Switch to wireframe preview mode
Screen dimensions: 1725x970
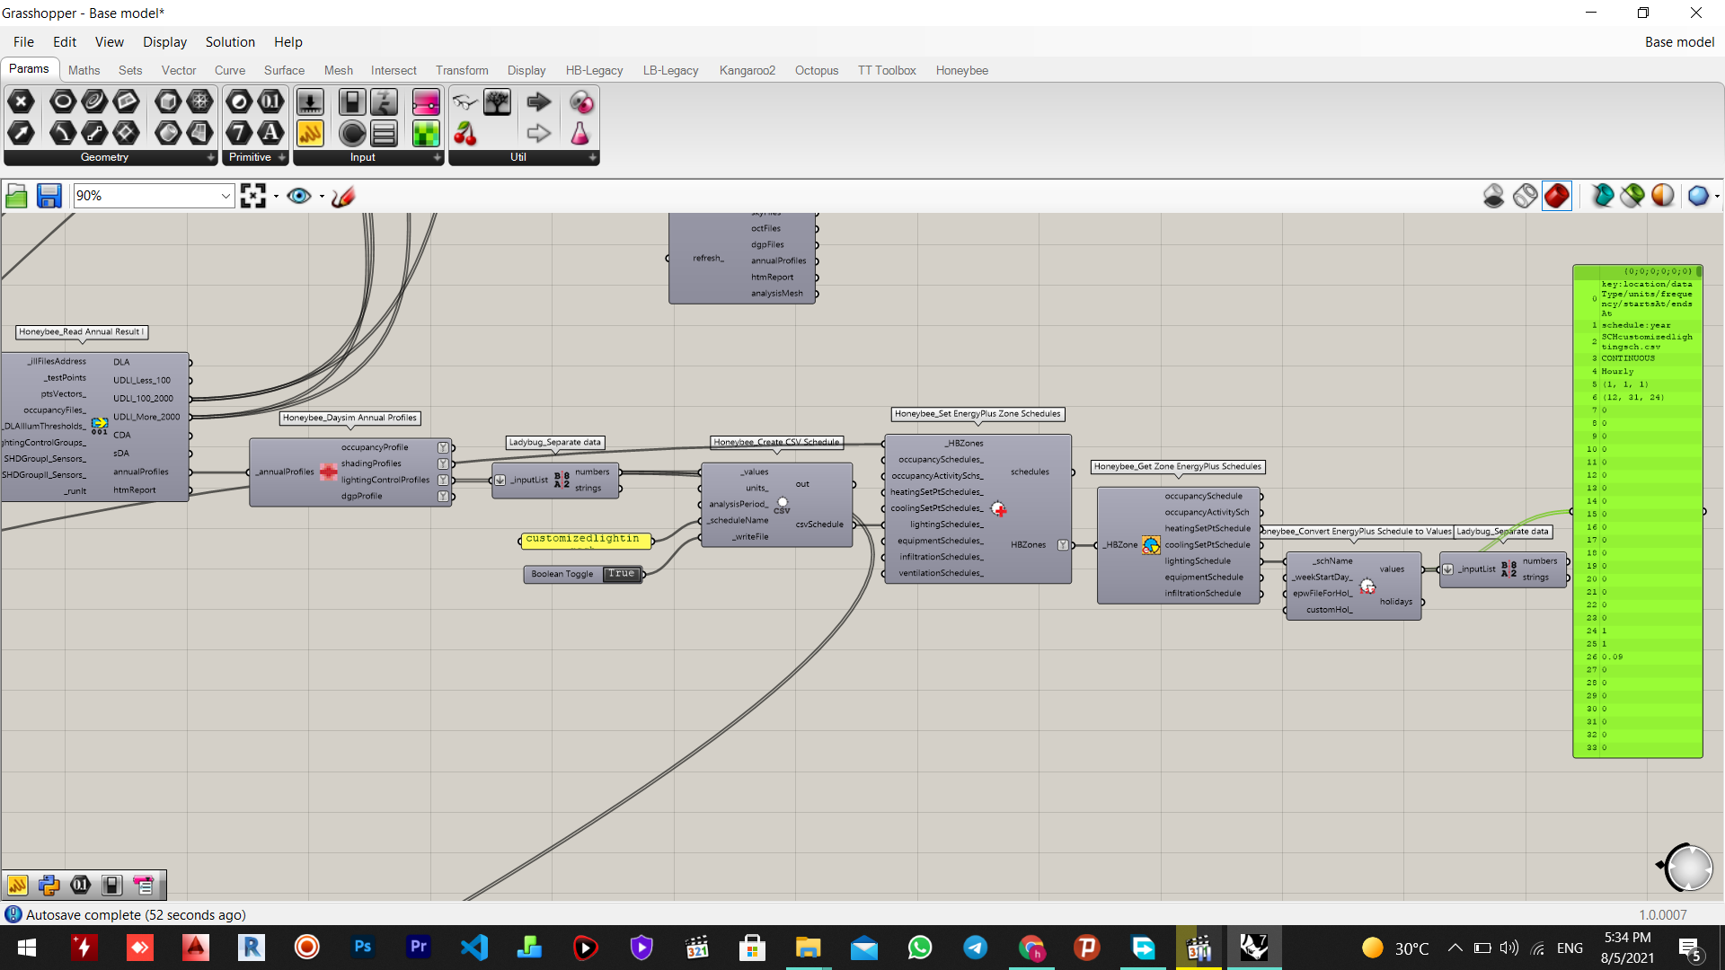1525,196
